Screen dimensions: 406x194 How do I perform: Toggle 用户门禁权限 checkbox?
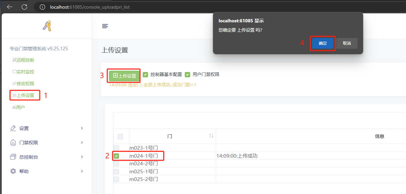click(x=187, y=74)
